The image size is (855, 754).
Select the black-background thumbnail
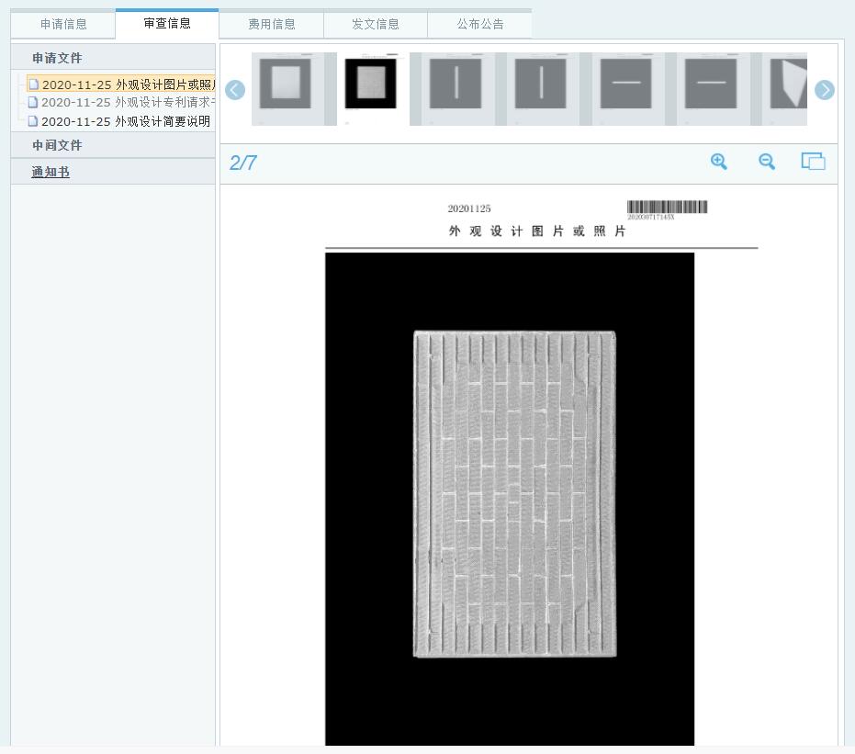(x=371, y=88)
